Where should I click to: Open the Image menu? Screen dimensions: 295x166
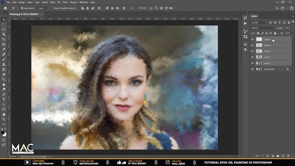tap(22, 2)
